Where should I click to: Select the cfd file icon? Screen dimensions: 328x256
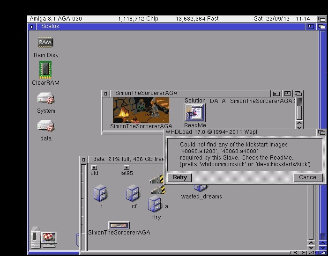(94, 167)
